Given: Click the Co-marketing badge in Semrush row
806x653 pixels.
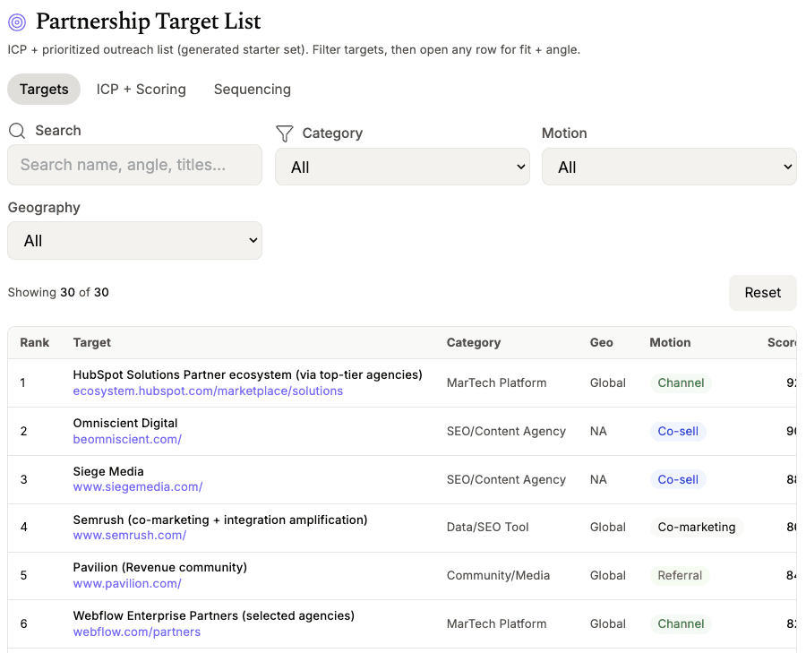Looking at the screenshot, I should pos(697,528).
